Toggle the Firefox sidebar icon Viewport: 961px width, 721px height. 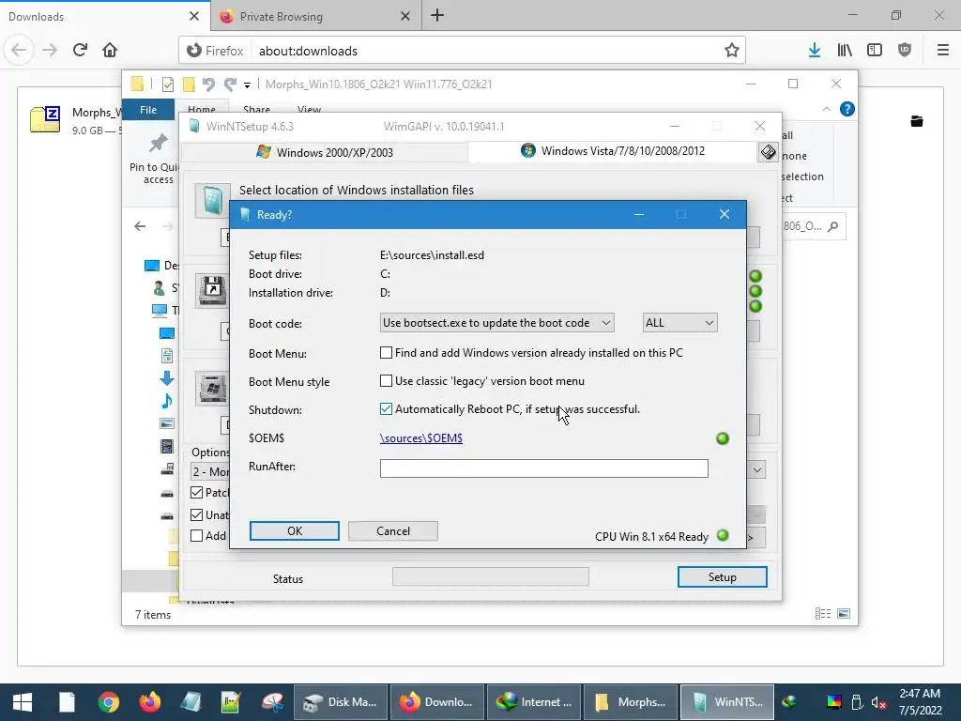click(875, 51)
